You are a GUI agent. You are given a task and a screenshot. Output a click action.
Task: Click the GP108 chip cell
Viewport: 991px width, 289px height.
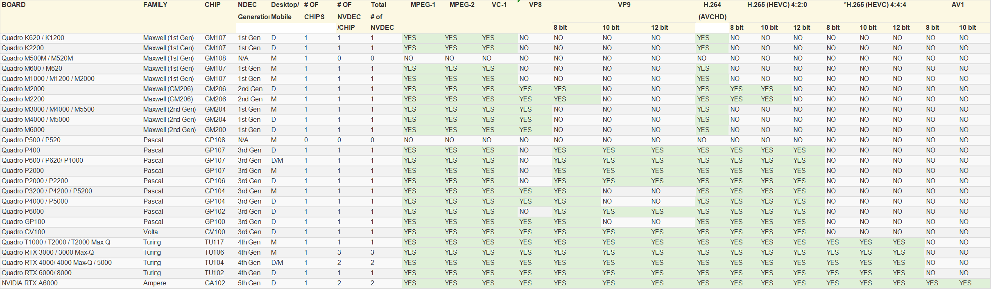pos(215,140)
